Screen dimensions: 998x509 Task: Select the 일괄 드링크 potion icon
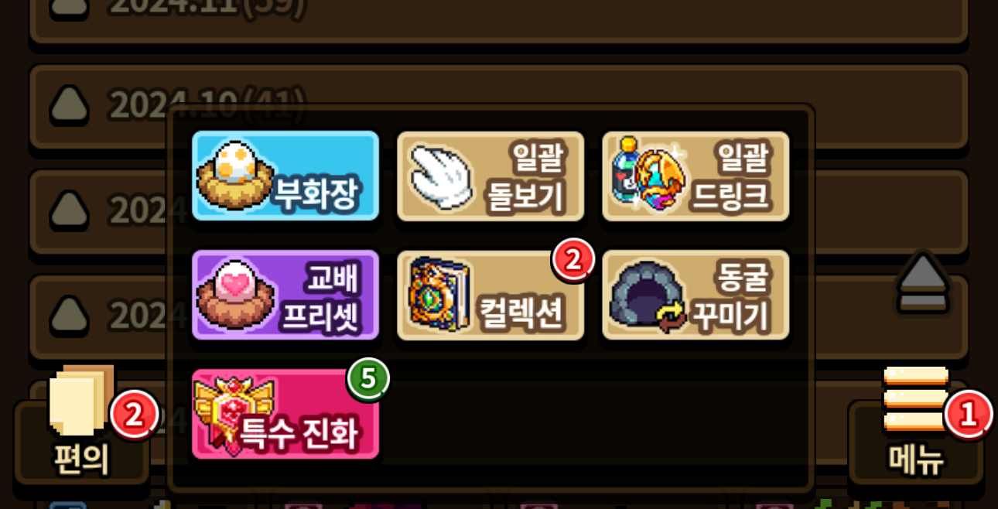648,175
